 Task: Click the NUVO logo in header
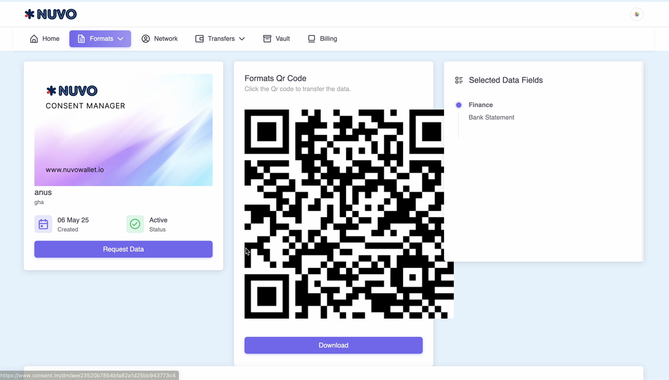point(51,14)
